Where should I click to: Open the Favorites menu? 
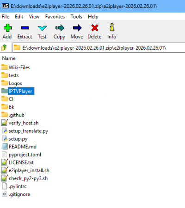tap(55, 17)
